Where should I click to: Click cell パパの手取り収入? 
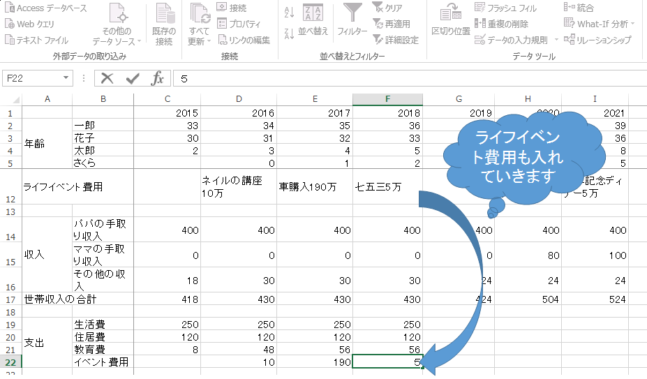(x=103, y=230)
